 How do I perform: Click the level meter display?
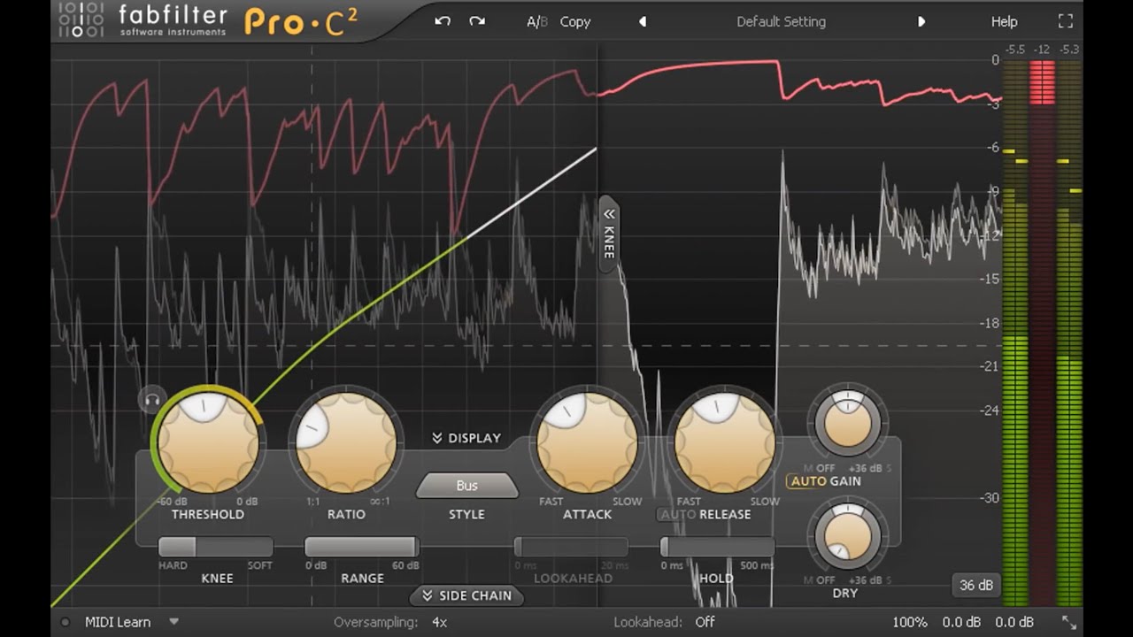pyautogui.click(x=1043, y=332)
